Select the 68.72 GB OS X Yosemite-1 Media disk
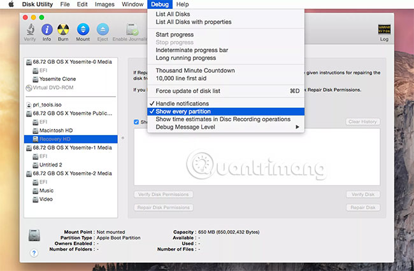Image resolution: width=414 pixels, height=271 pixels. pyautogui.click(x=71, y=148)
